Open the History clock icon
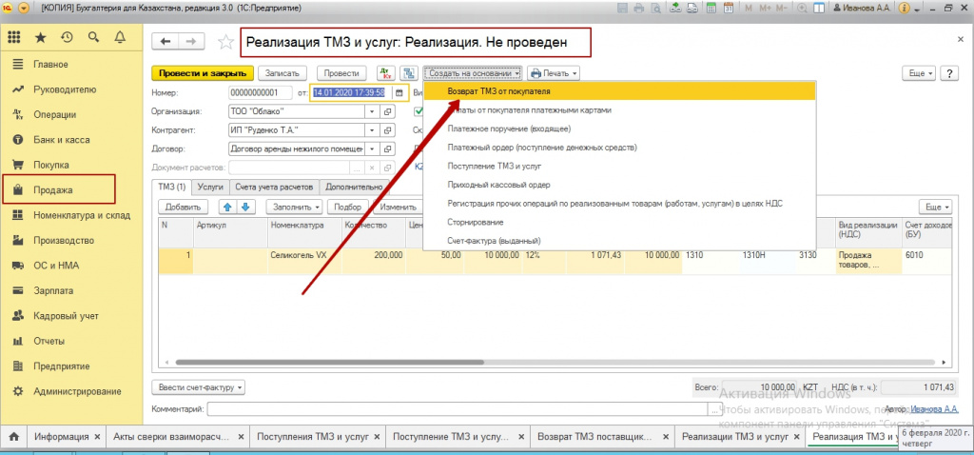 [x=67, y=38]
